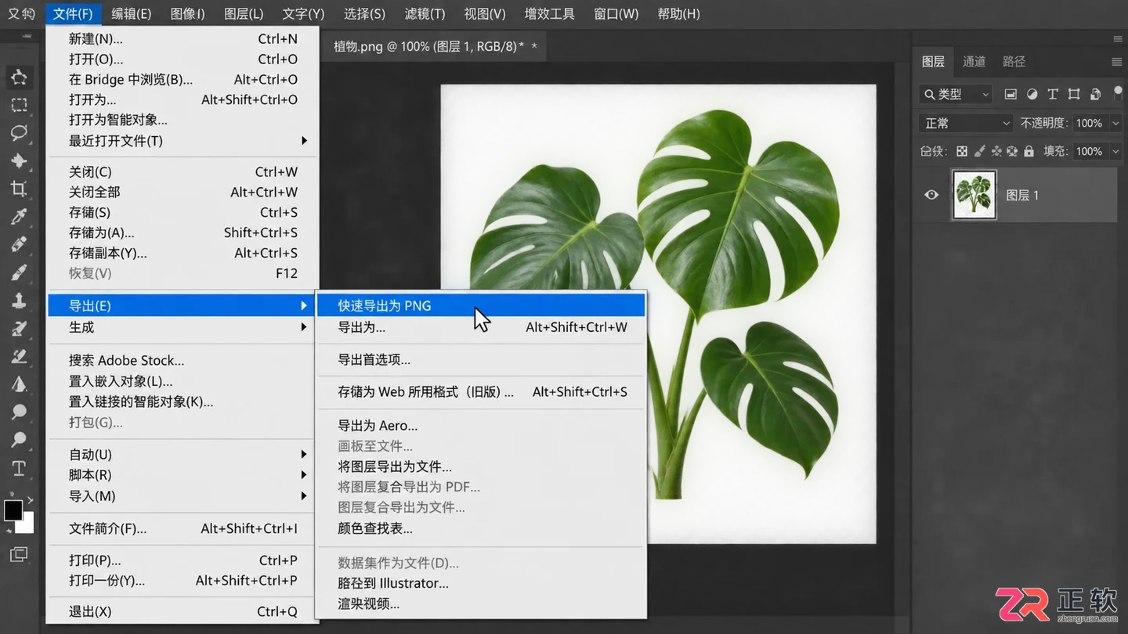1128x634 pixels.
Task: Click the foreground color swatch
Action: coord(13,510)
